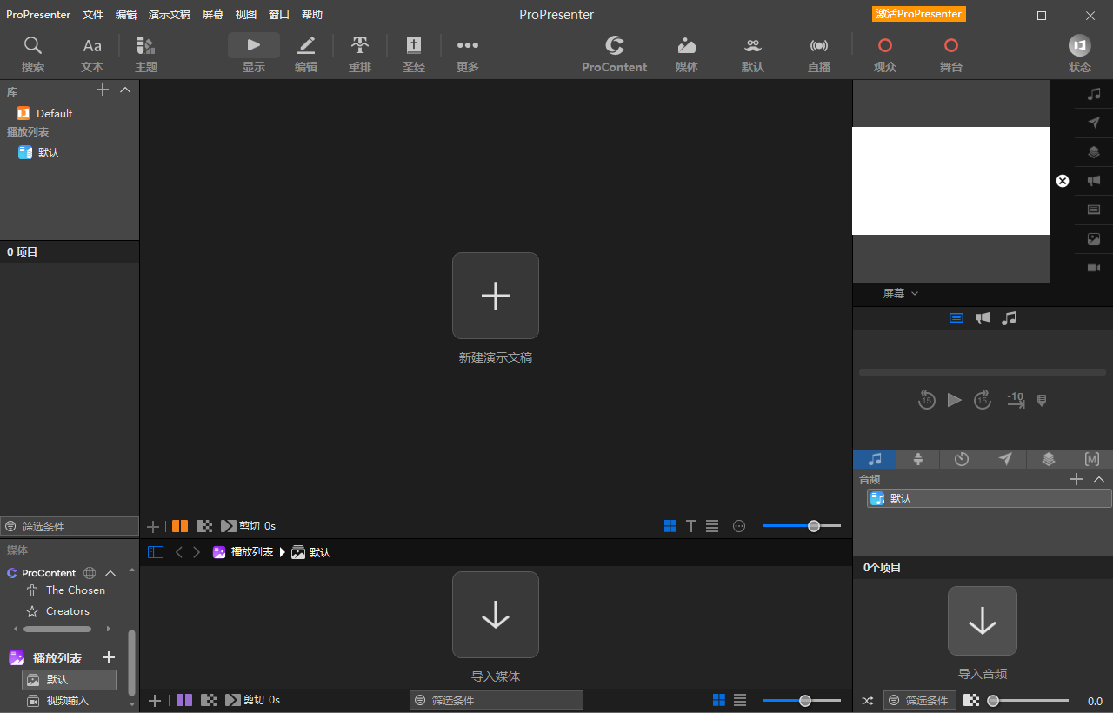The width and height of the screenshot is (1113, 713).
Task: Click the 导入媒体 import button
Action: pos(496,615)
